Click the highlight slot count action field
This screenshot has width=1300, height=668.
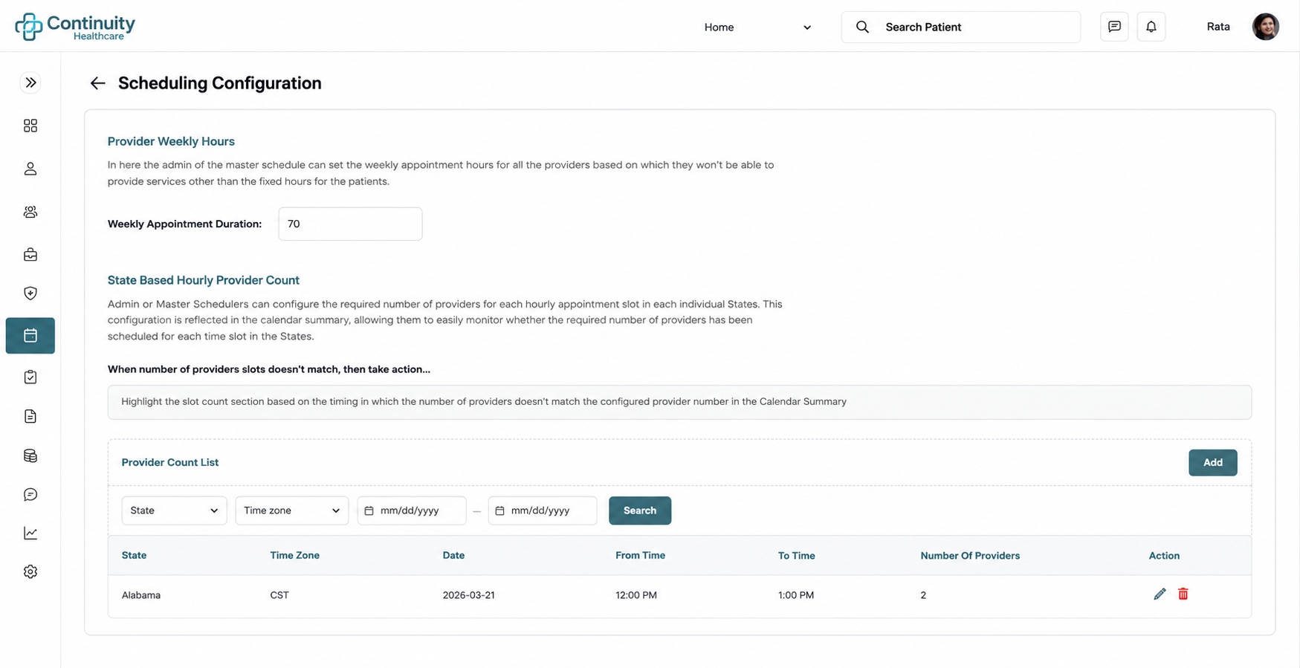[679, 402]
